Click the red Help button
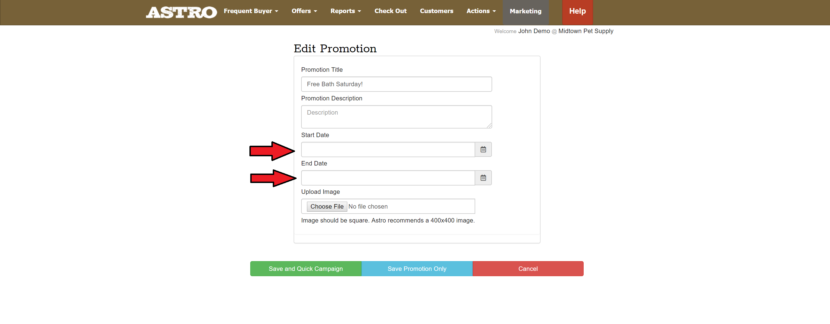 tap(577, 11)
